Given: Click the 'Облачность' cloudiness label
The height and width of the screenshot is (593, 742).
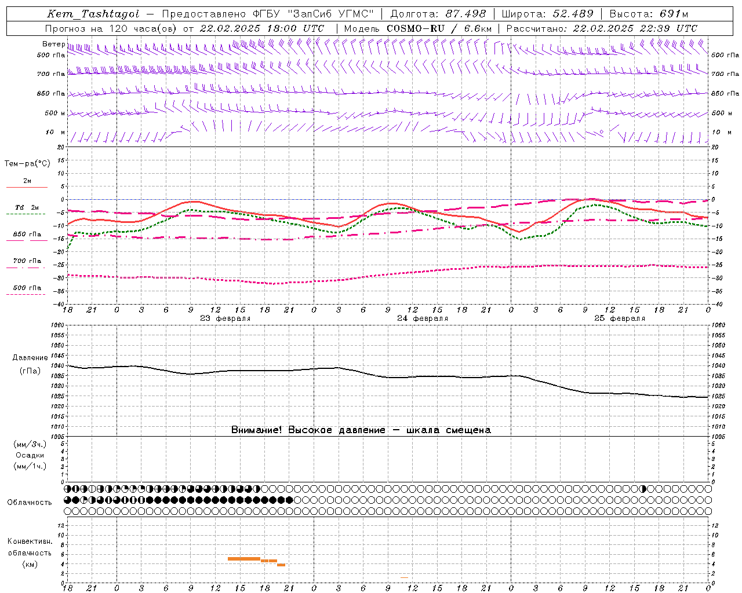Looking at the screenshot, I should point(30,502).
